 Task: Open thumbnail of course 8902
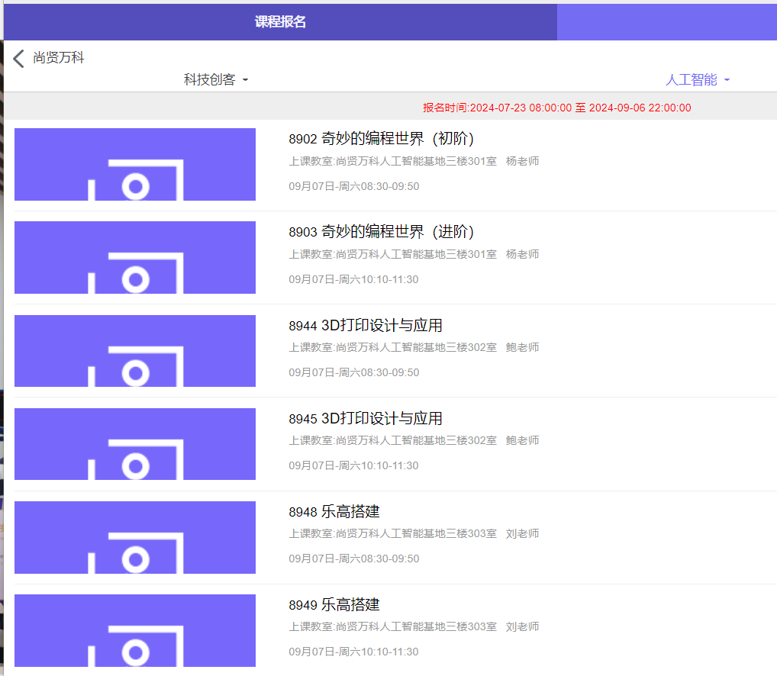(135, 164)
